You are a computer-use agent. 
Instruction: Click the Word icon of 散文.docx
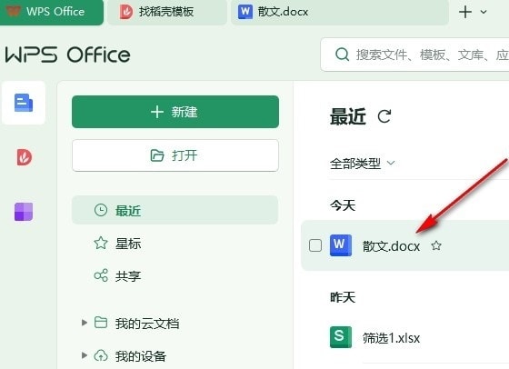point(341,245)
